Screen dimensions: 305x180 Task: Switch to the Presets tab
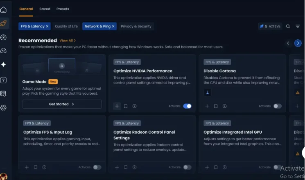(x=63, y=9)
